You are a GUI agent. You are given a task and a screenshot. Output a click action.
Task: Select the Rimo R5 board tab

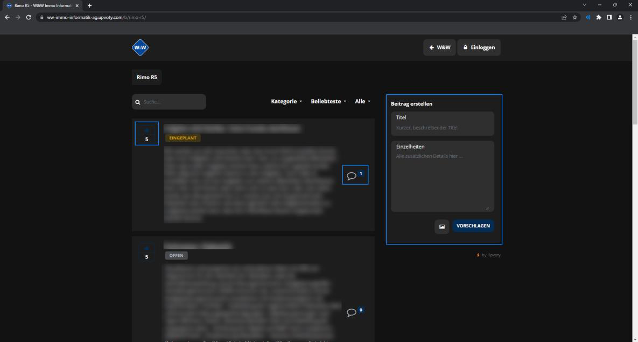[x=147, y=78]
